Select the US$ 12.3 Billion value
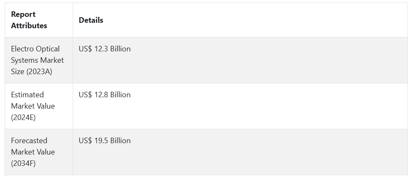 tap(104, 49)
